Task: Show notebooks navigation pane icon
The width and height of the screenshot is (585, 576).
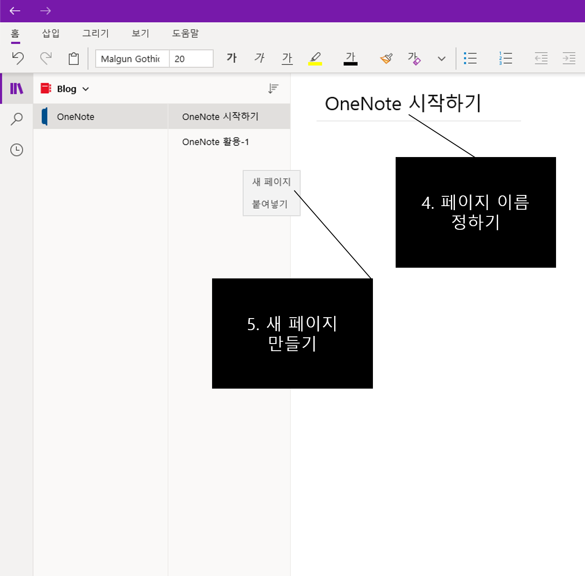Action: coord(16,88)
